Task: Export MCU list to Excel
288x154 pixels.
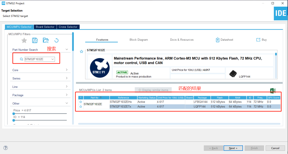Action: pyautogui.click(x=273, y=90)
